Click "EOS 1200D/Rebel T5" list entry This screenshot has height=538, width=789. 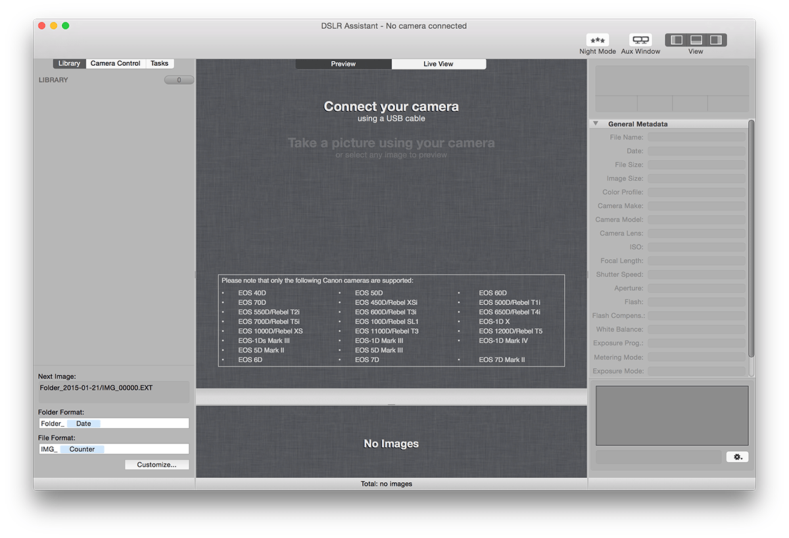(x=511, y=331)
